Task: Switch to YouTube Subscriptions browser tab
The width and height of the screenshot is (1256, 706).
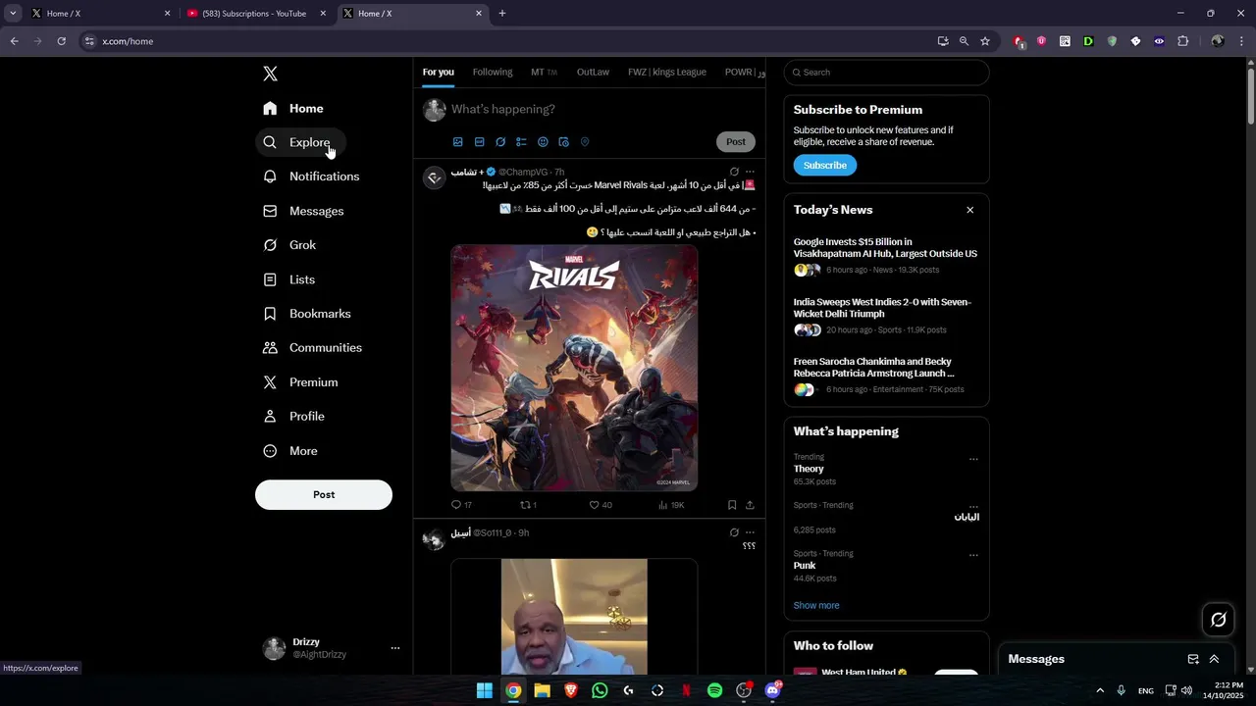Action: (254, 13)
